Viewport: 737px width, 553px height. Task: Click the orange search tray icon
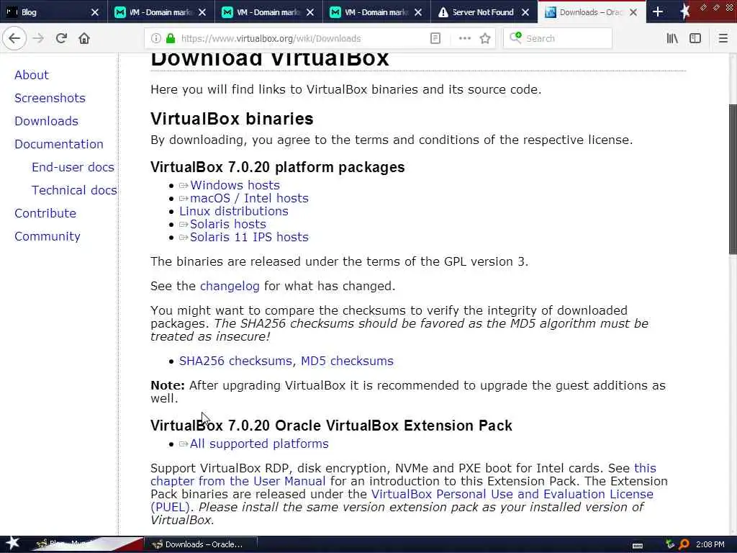[x=684, y=544]
